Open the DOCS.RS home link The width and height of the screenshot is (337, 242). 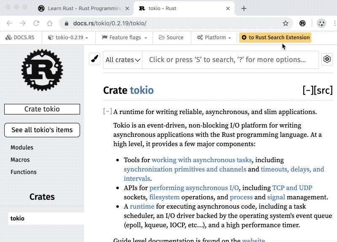pyautogui.click(x=20, y=38)
